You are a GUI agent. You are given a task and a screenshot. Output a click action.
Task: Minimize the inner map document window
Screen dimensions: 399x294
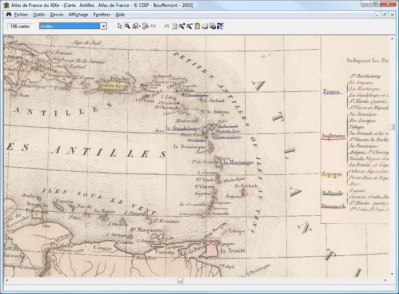point(377,15)
